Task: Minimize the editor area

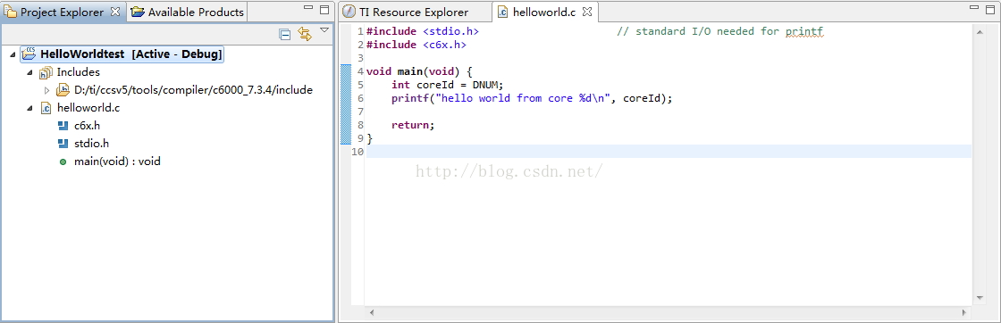Action: coord(973,8)
